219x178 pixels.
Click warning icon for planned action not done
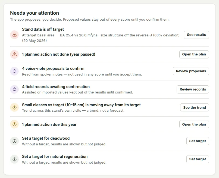(14, 54)
